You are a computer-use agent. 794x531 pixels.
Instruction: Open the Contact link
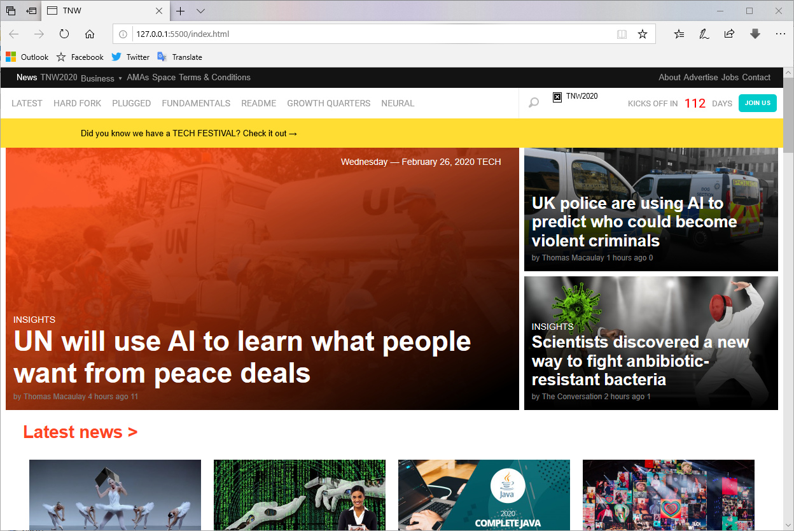click(x=756, y=78)
